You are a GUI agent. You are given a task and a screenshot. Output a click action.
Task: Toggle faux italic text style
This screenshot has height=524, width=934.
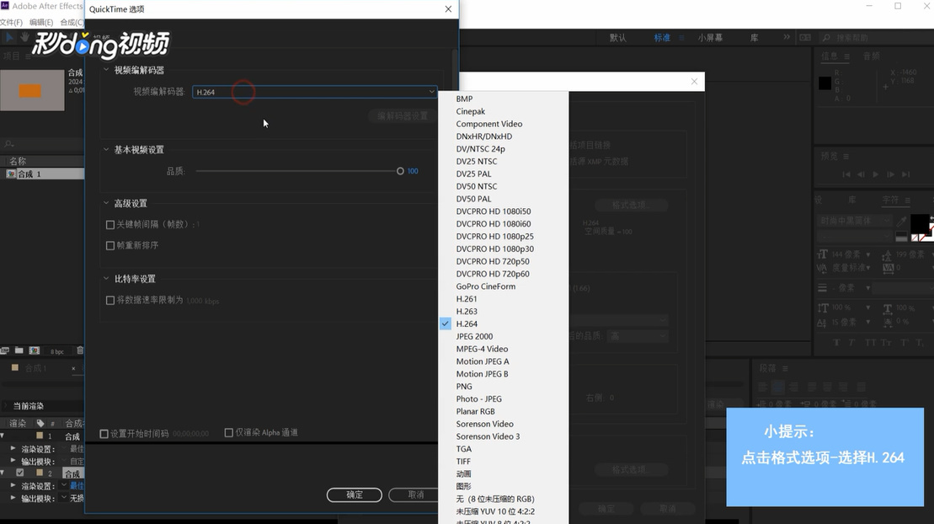coord(851,343)
